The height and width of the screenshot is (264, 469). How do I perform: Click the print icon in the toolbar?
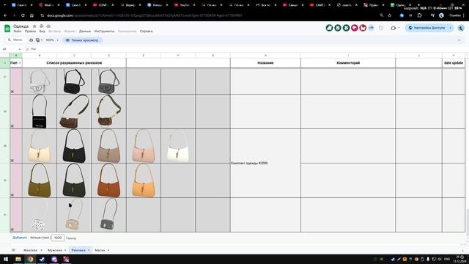tap(31, 40)
